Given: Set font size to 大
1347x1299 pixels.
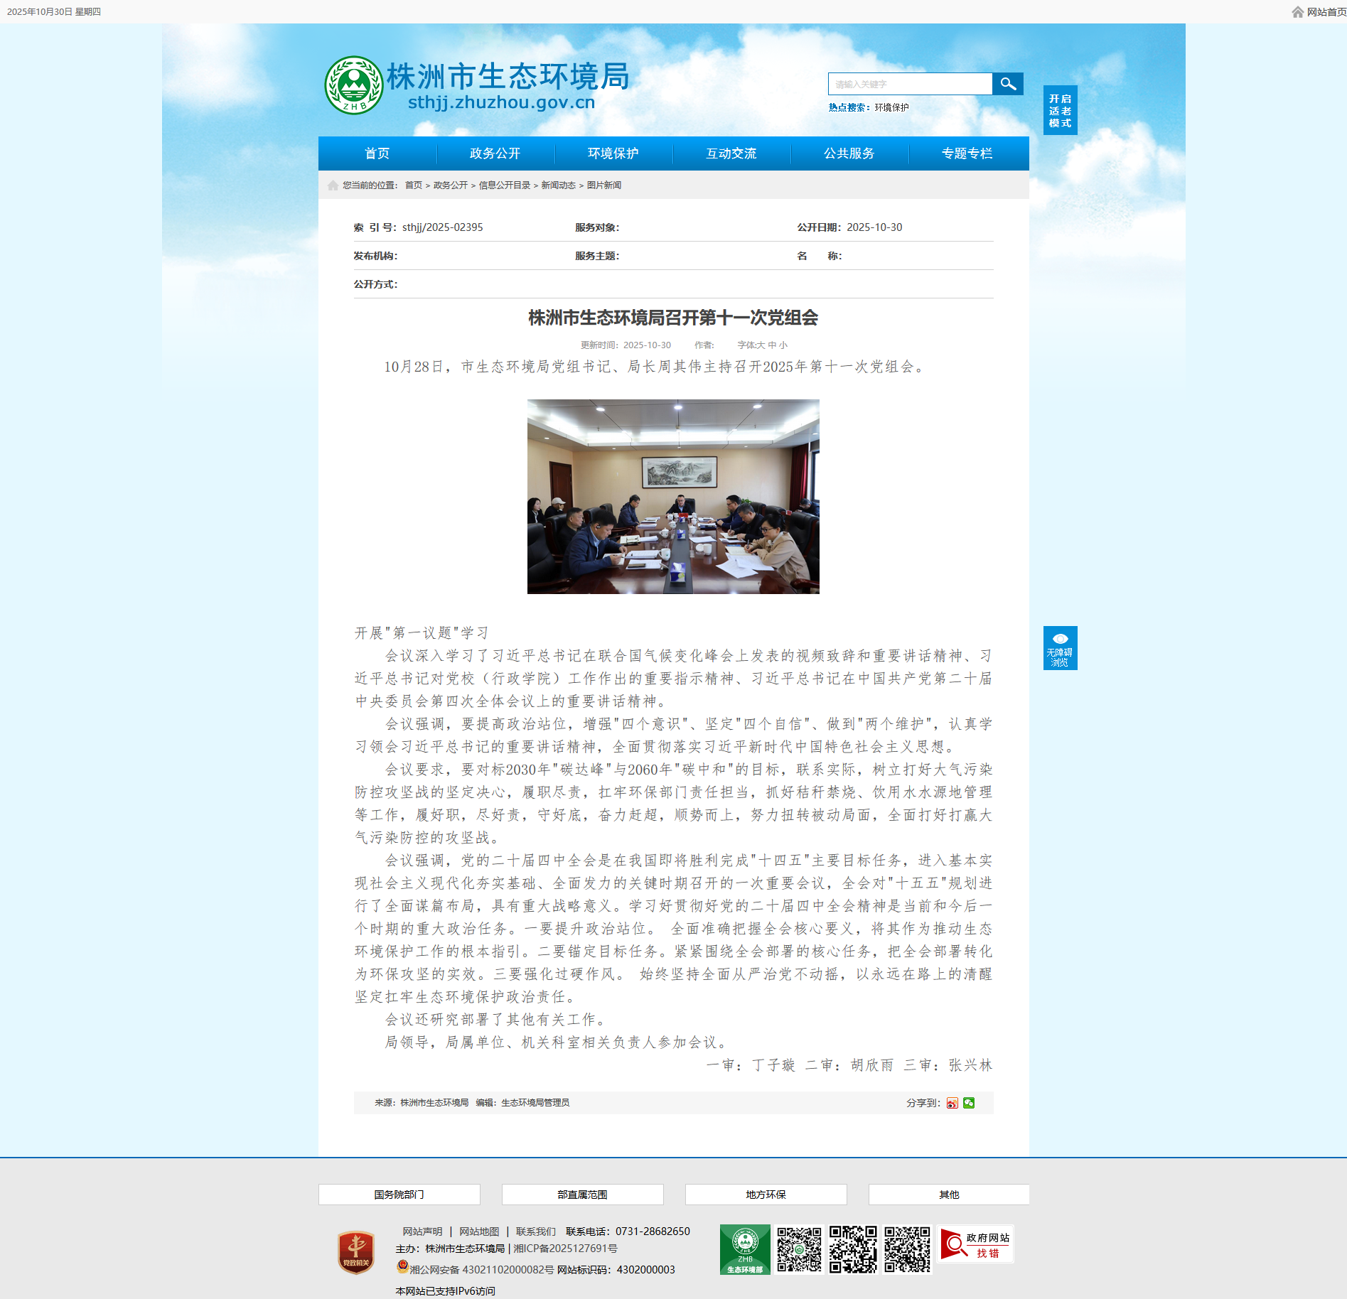Looking at the screenshot, I should click(x=761, y=345).
